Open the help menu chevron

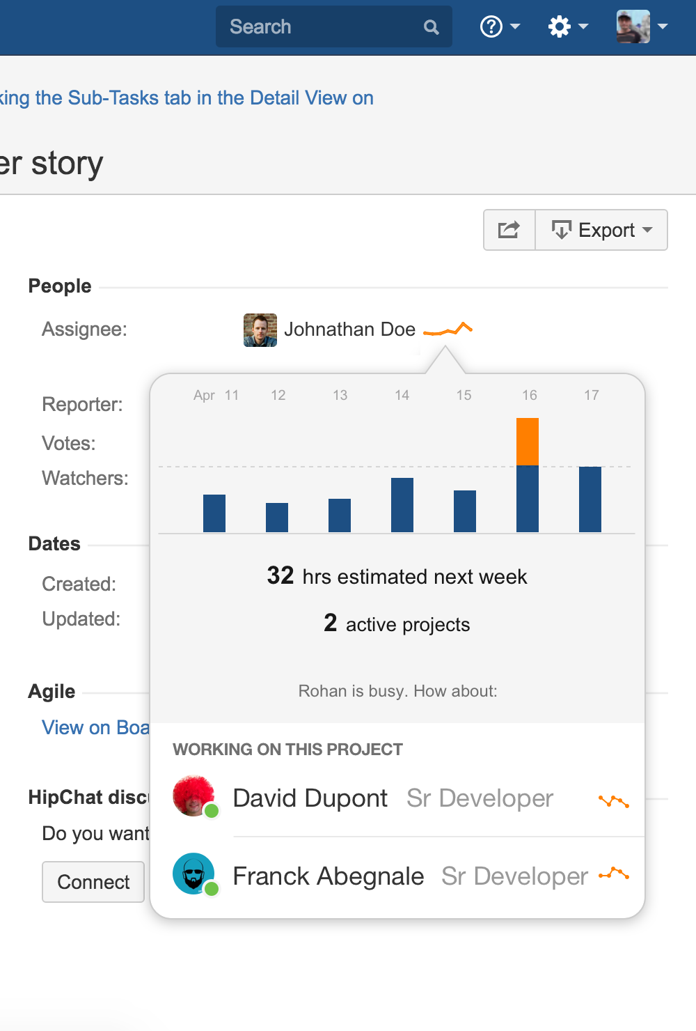click(514, 28)
